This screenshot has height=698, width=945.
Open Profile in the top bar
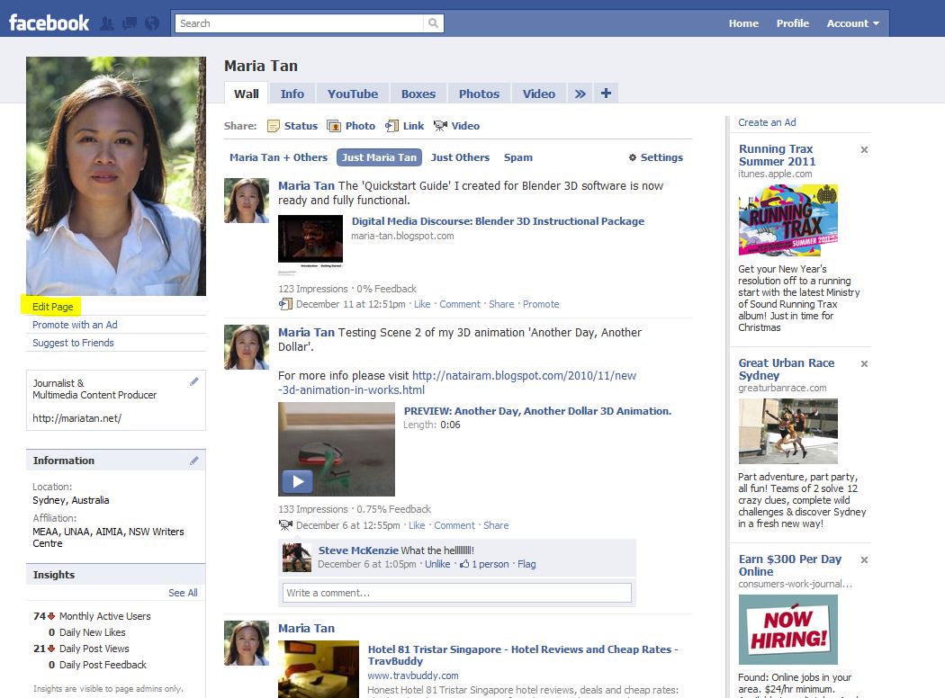(x=793, y=22)
